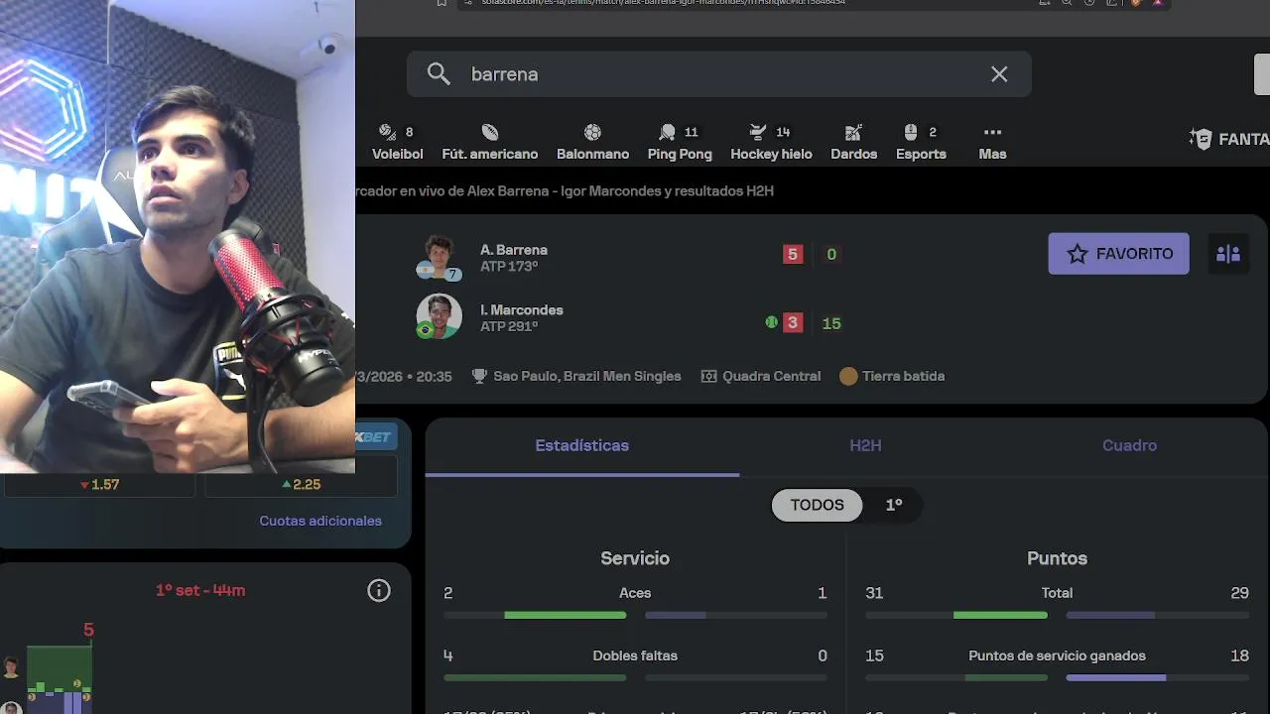Open I. Marcondes player avatar

439,316
